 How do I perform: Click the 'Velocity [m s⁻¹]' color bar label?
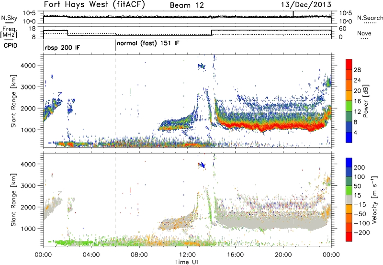(374, 199)
